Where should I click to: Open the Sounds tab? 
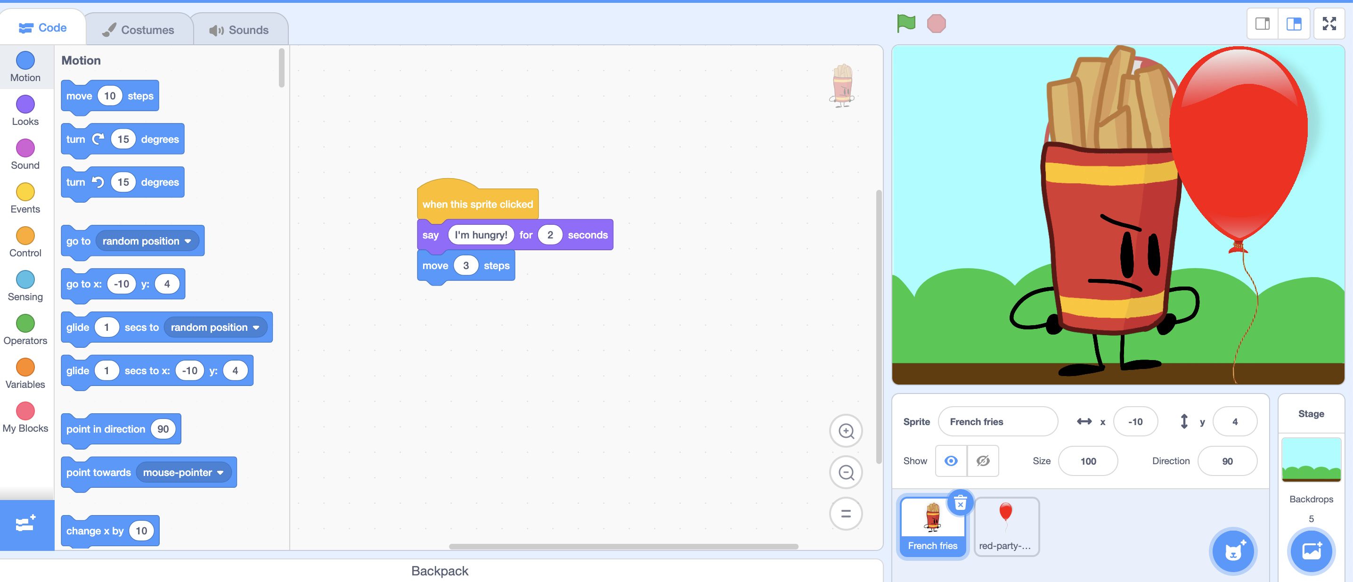pos(239,30)
